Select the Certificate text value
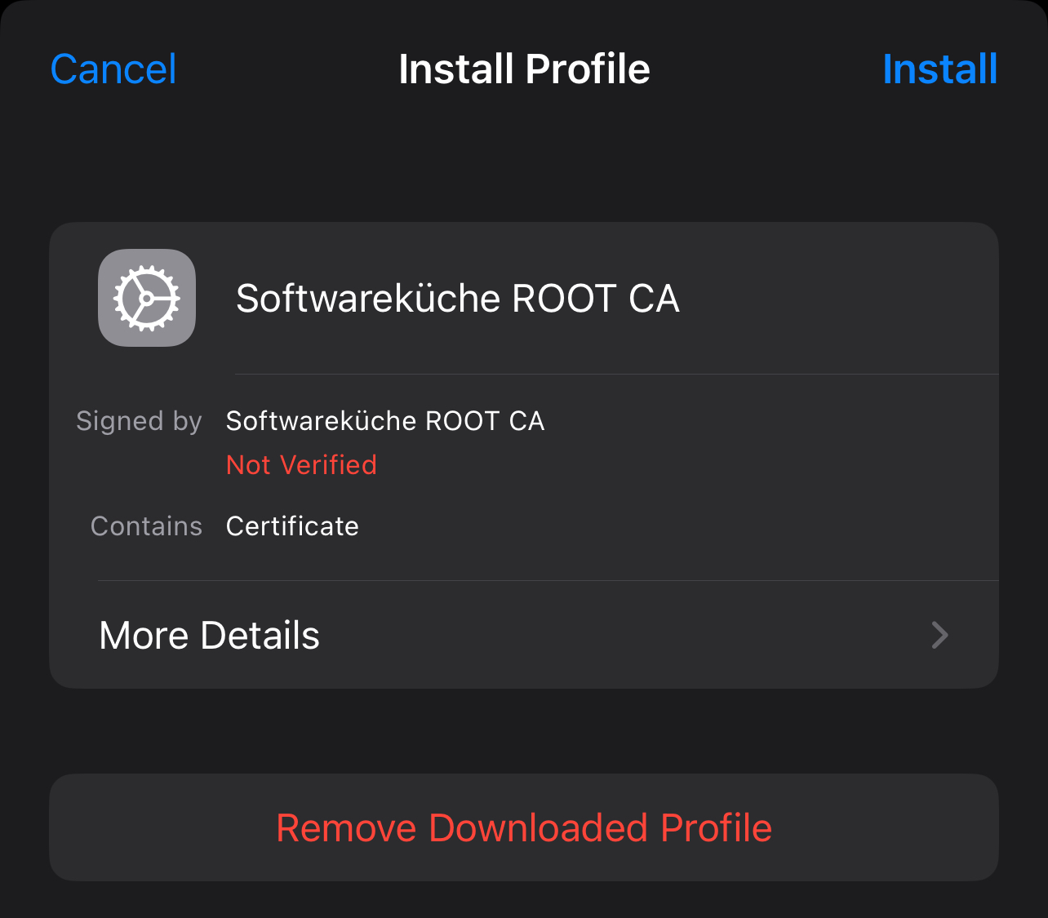The width and height of the screenshot is (1048, 918). [x=292, y=526]
